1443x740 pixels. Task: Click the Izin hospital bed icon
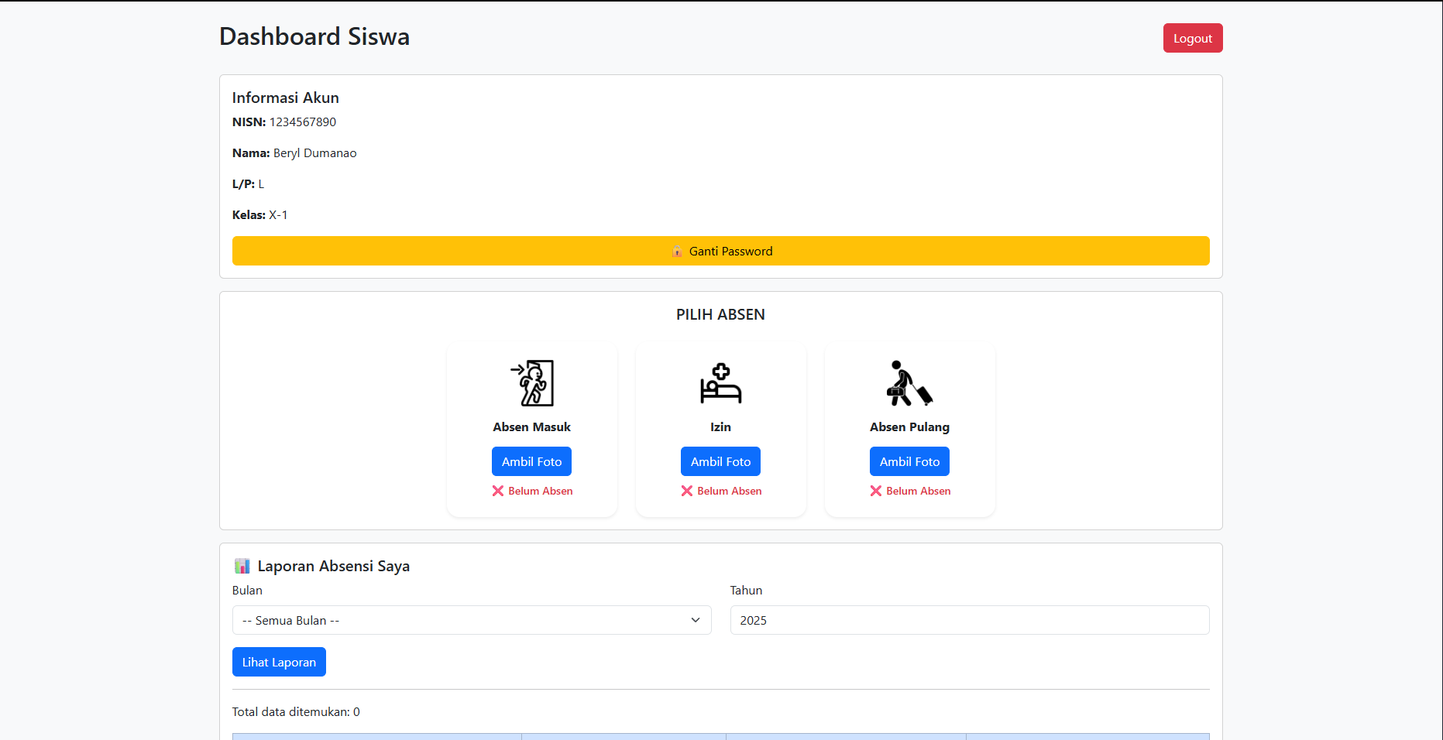click(x=720, y=383)
